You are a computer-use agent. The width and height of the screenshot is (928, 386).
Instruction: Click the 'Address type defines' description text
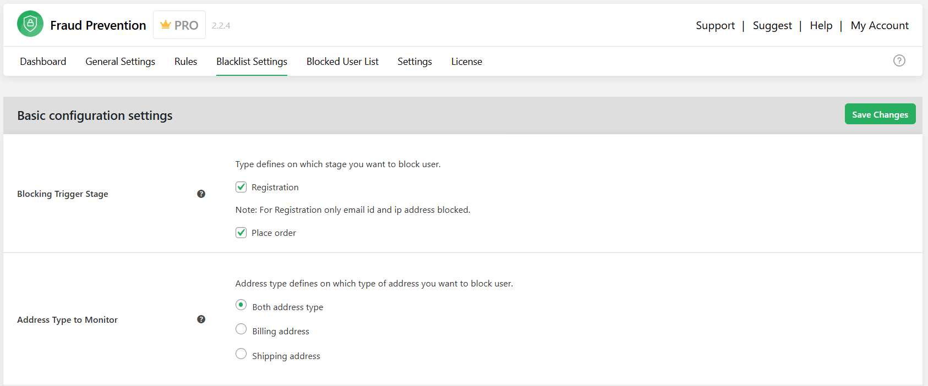tap(374, 283)
